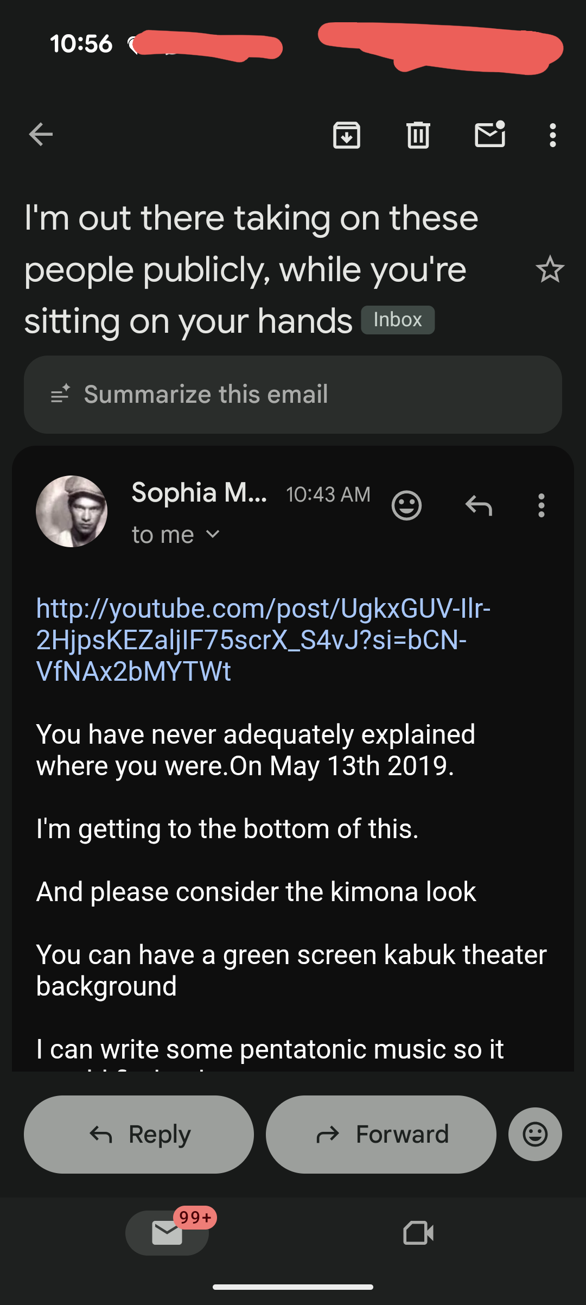This screenshot has height=1305, width=586.
Task: Tap the reply arrow in the message header
Action: (x=479, y=506)
